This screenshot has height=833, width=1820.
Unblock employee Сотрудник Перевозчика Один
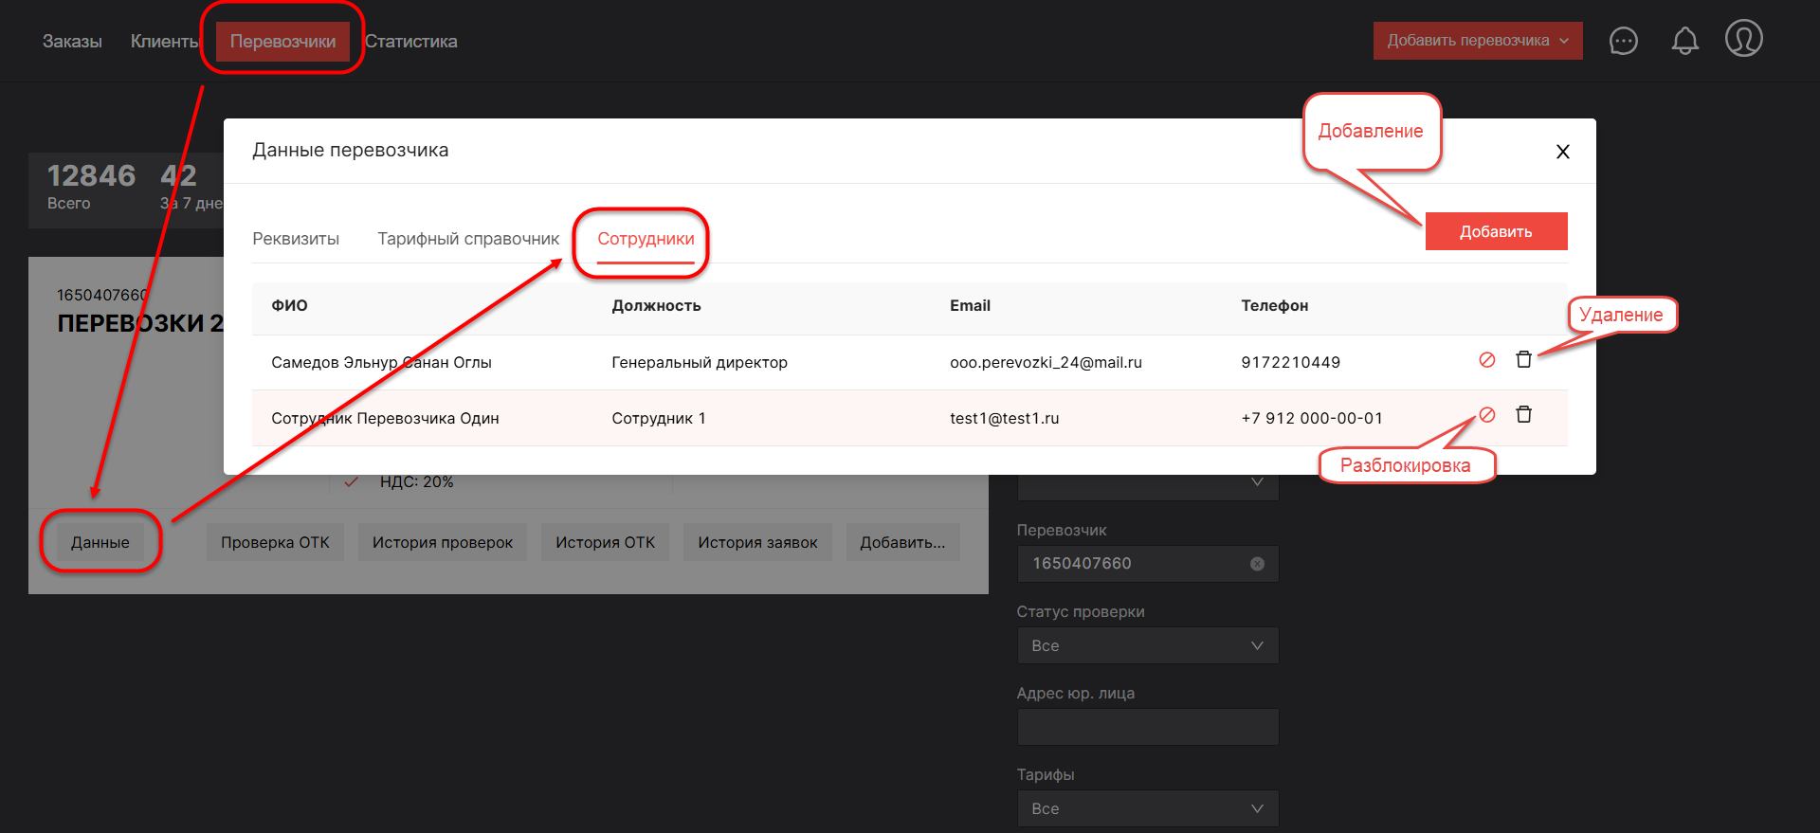[x=1486, y=415]
